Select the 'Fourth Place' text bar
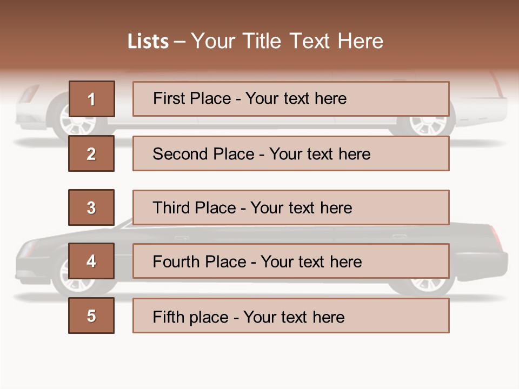Viewport: 519px width, 389px height. tap(291, 261)
